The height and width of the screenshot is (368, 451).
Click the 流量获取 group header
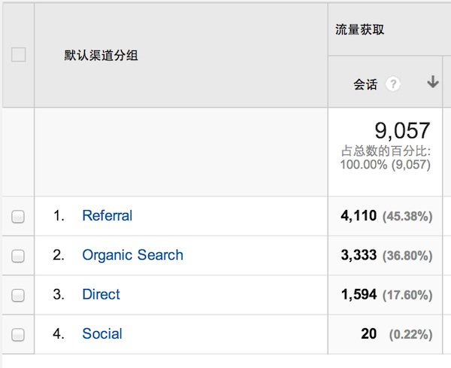(360, 29)
